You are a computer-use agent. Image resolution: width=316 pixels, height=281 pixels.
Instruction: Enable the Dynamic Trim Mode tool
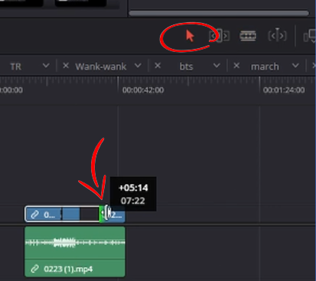click(277, 36)
